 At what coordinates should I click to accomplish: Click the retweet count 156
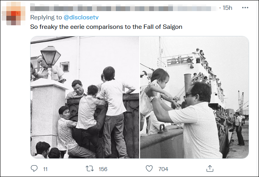coord(103,169)
